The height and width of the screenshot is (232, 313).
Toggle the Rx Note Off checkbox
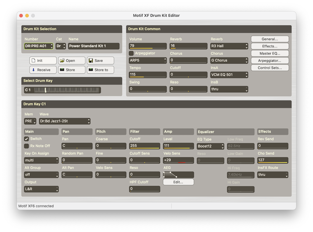27,146
